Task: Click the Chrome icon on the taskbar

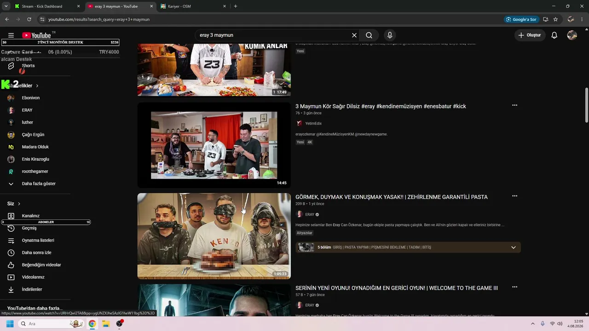Action: (x=92, y=324)
